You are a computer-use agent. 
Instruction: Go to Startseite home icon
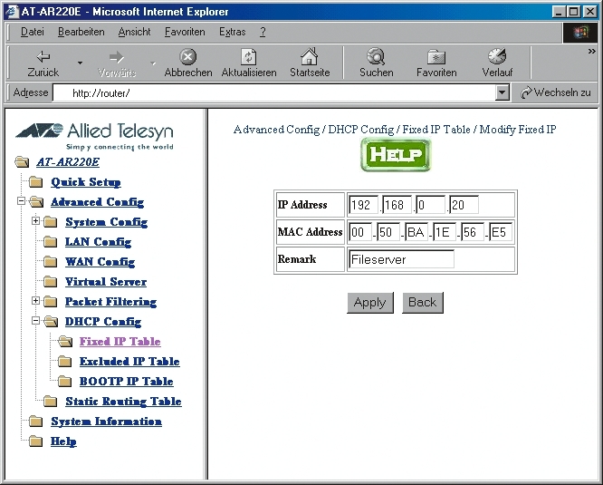coord(310,56)
